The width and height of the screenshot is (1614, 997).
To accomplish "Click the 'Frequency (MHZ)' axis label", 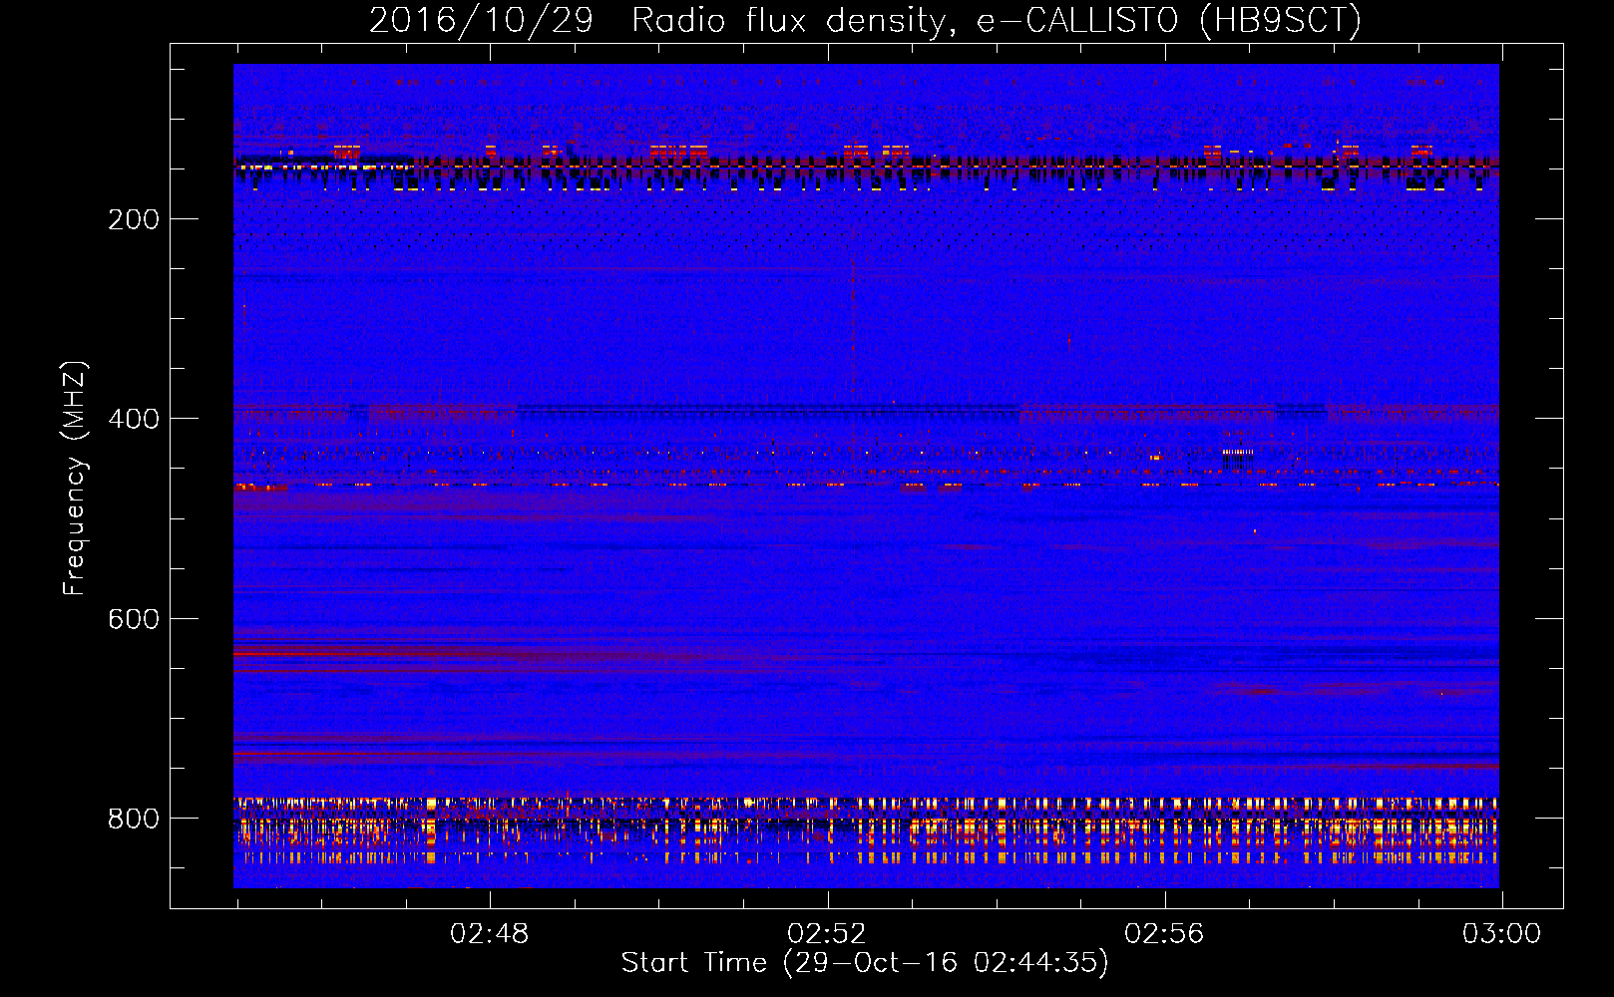I will pos(75,478).
